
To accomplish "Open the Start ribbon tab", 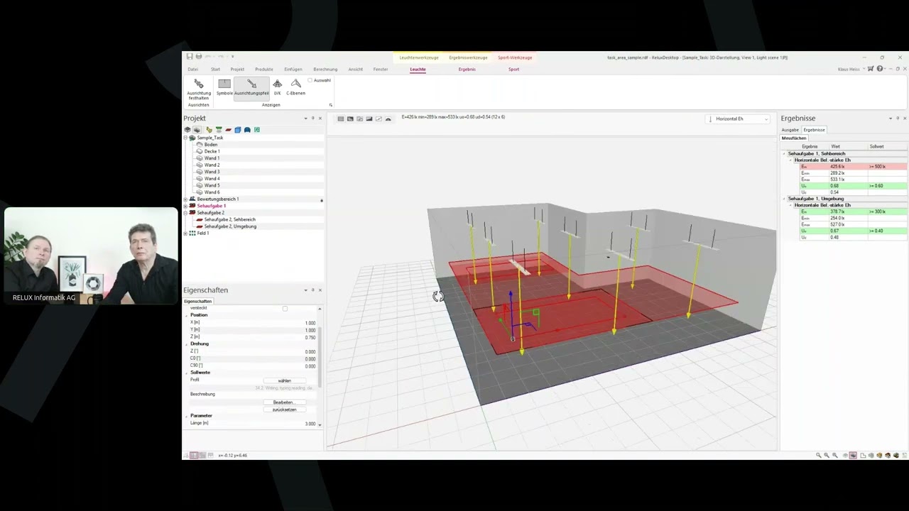I will 215,70.
